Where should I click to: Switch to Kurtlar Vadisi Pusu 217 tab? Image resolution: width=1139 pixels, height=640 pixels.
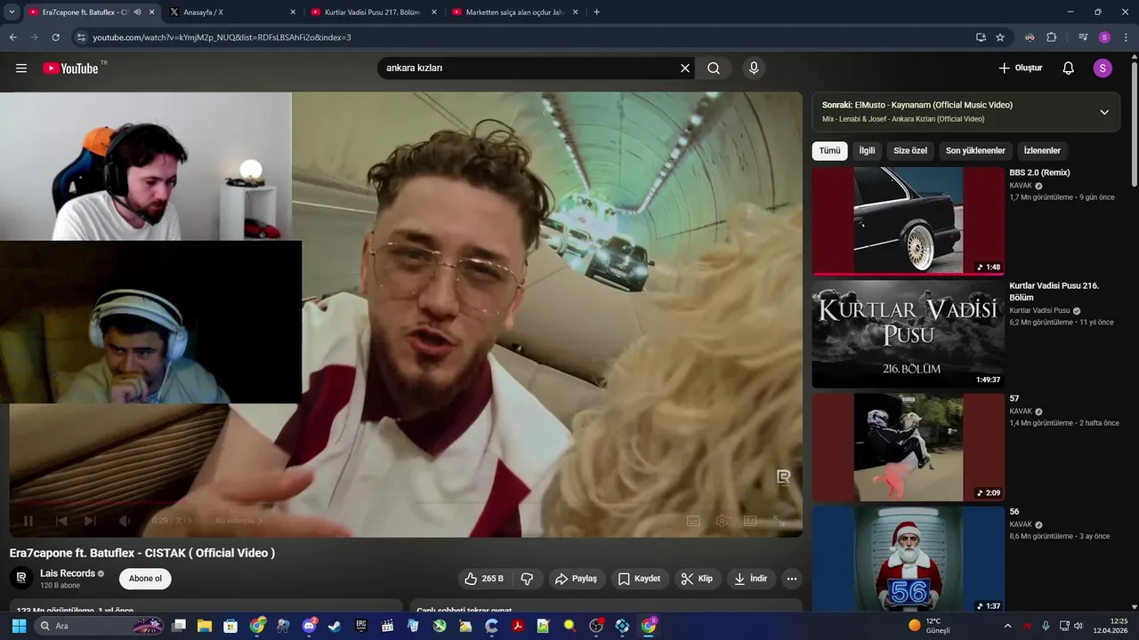[372, 12]
